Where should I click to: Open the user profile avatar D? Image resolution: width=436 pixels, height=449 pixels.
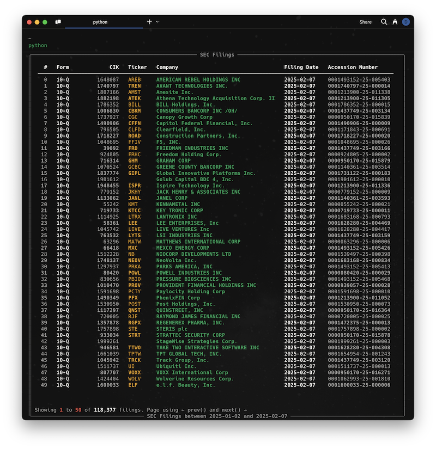click(405, 22)
